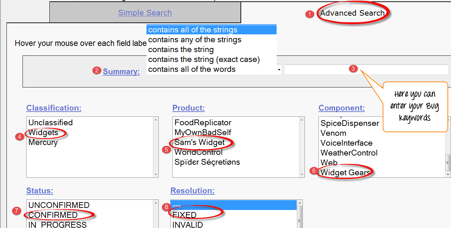Choose WeatherControl in the Component list
The height and width of the screenshot is (228, 451).
tap(349, 153)
